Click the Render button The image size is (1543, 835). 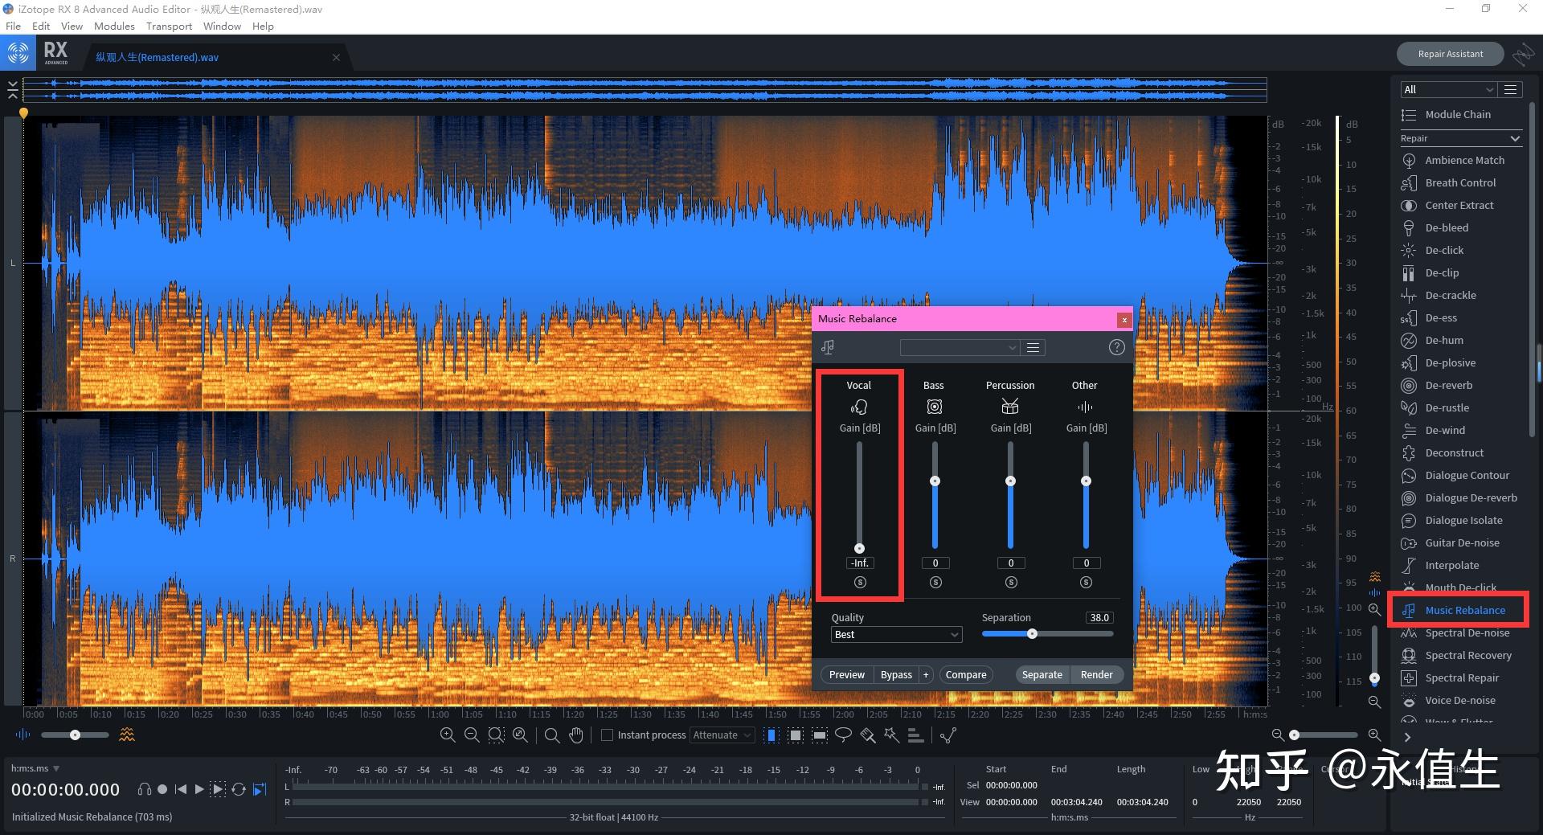(1096, 675)
